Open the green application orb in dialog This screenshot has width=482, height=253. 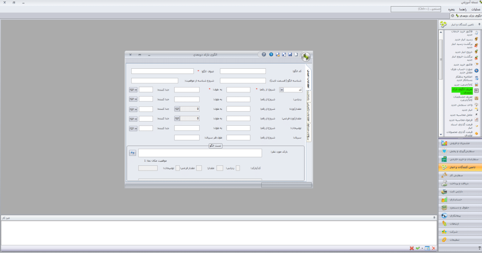[x=305, y=57]
